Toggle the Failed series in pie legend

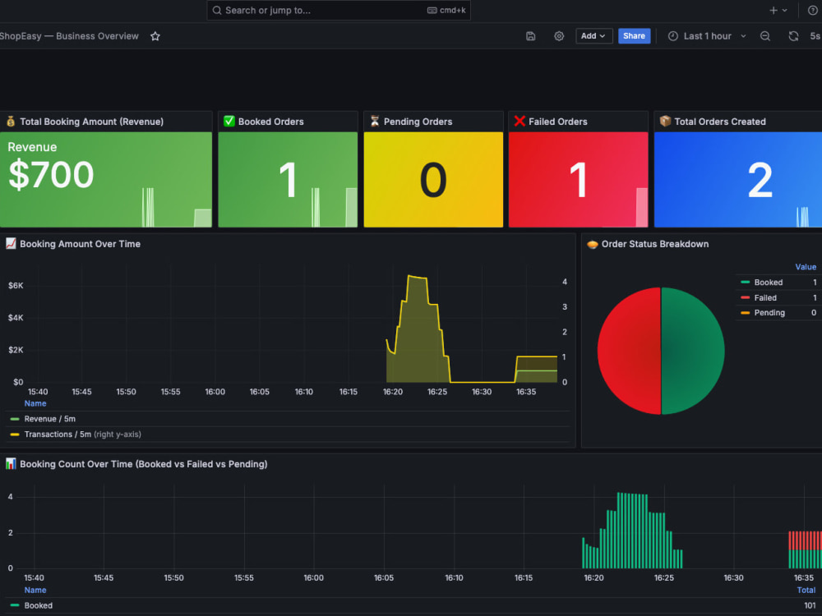(765, 297)
